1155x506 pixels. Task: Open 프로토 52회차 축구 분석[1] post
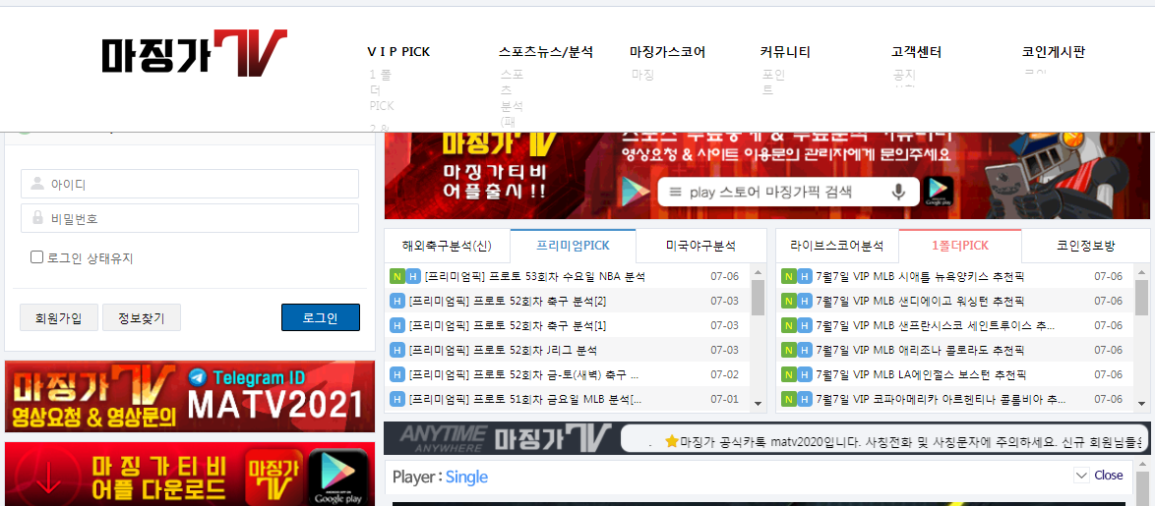coord(508,326)
